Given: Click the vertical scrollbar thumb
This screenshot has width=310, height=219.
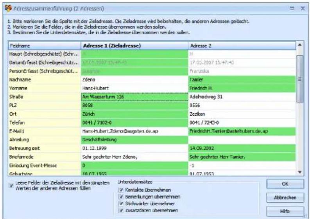Looking at the screenshot, I should coord(300,79).
